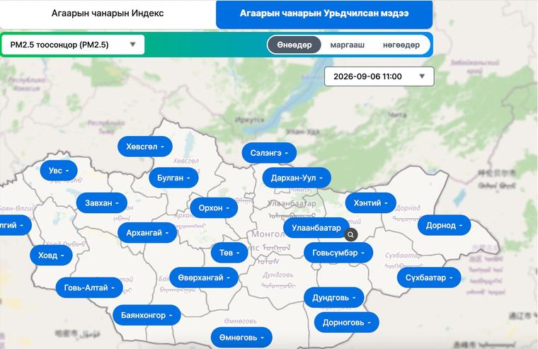Select the Хөвсгөл province marker
The width and height of the screenshot is (538, 349).
[x=145, y=147]
